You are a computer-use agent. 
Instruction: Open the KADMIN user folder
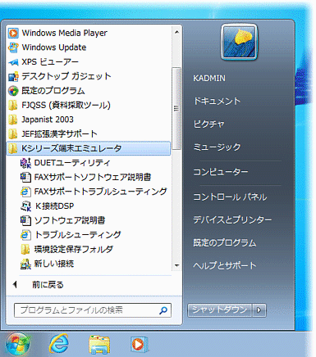point(209,79)
